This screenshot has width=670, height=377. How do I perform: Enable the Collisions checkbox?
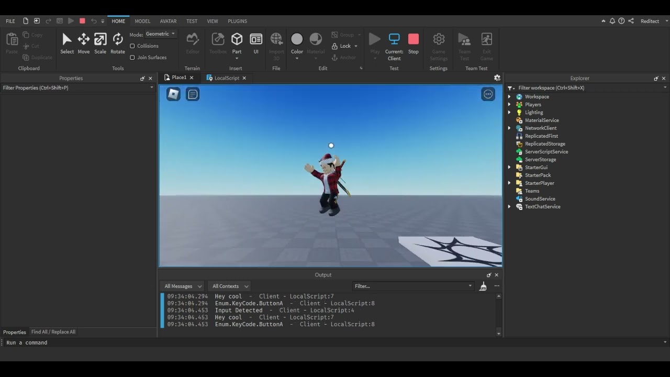pyautogui.click(x=132, y=46)
